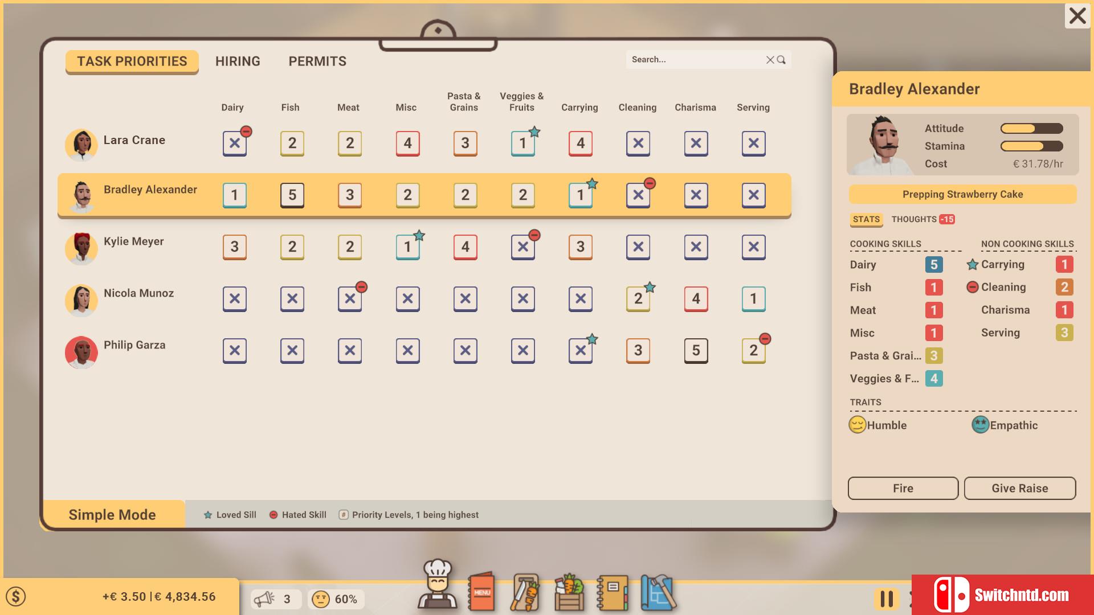The height and width of the screenshot is (615, 1094).
Task: Change Lara Crane's Carrying priority 4
Action: 581,143
